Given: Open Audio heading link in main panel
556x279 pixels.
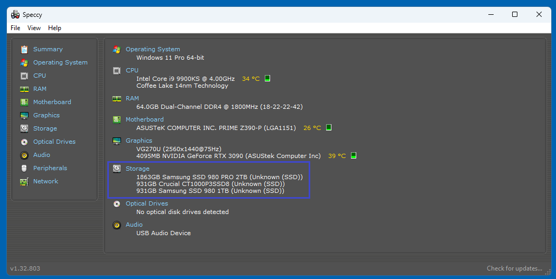Looking at the screenshot, I should [134, 225].
